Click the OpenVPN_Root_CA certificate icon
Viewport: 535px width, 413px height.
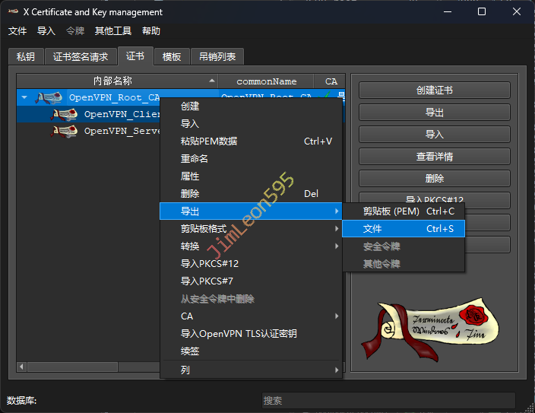pyautogui.click(x=50, y=97)
